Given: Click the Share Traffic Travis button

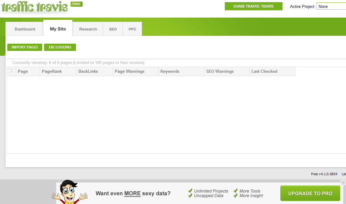Looking at the screenshot, I should (254, 6).
